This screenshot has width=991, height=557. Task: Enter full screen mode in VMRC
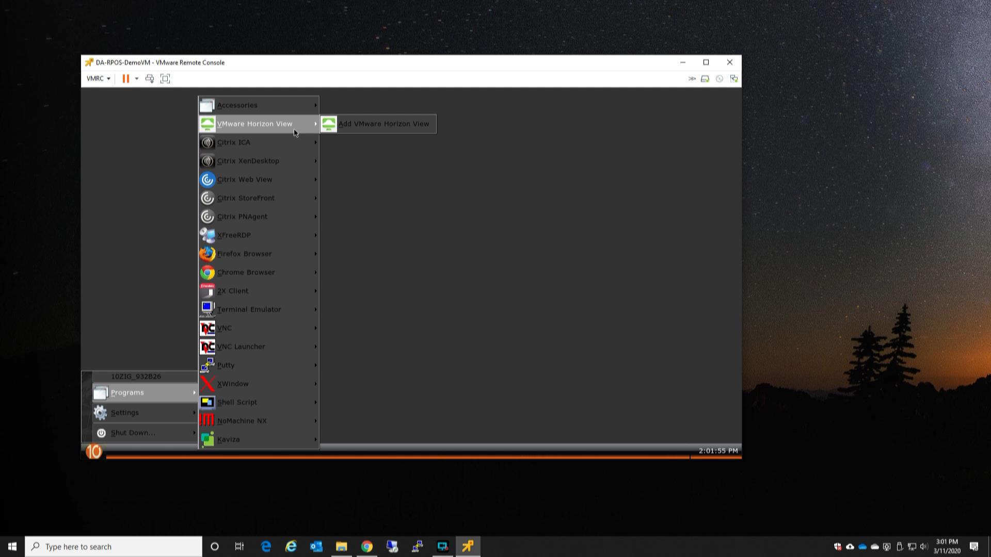(165, 78)
